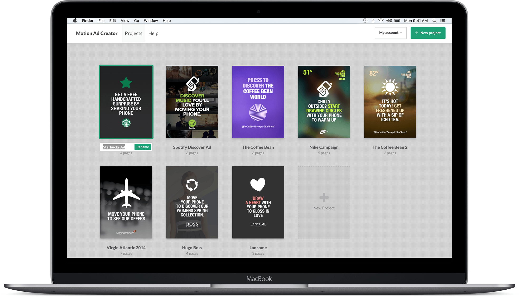Click the Motion Ad Creator logo title
519x297 pixels.
coord(97,33)
